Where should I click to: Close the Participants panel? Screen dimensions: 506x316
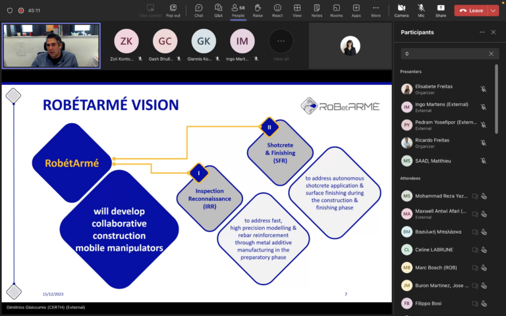coord(493,32)
